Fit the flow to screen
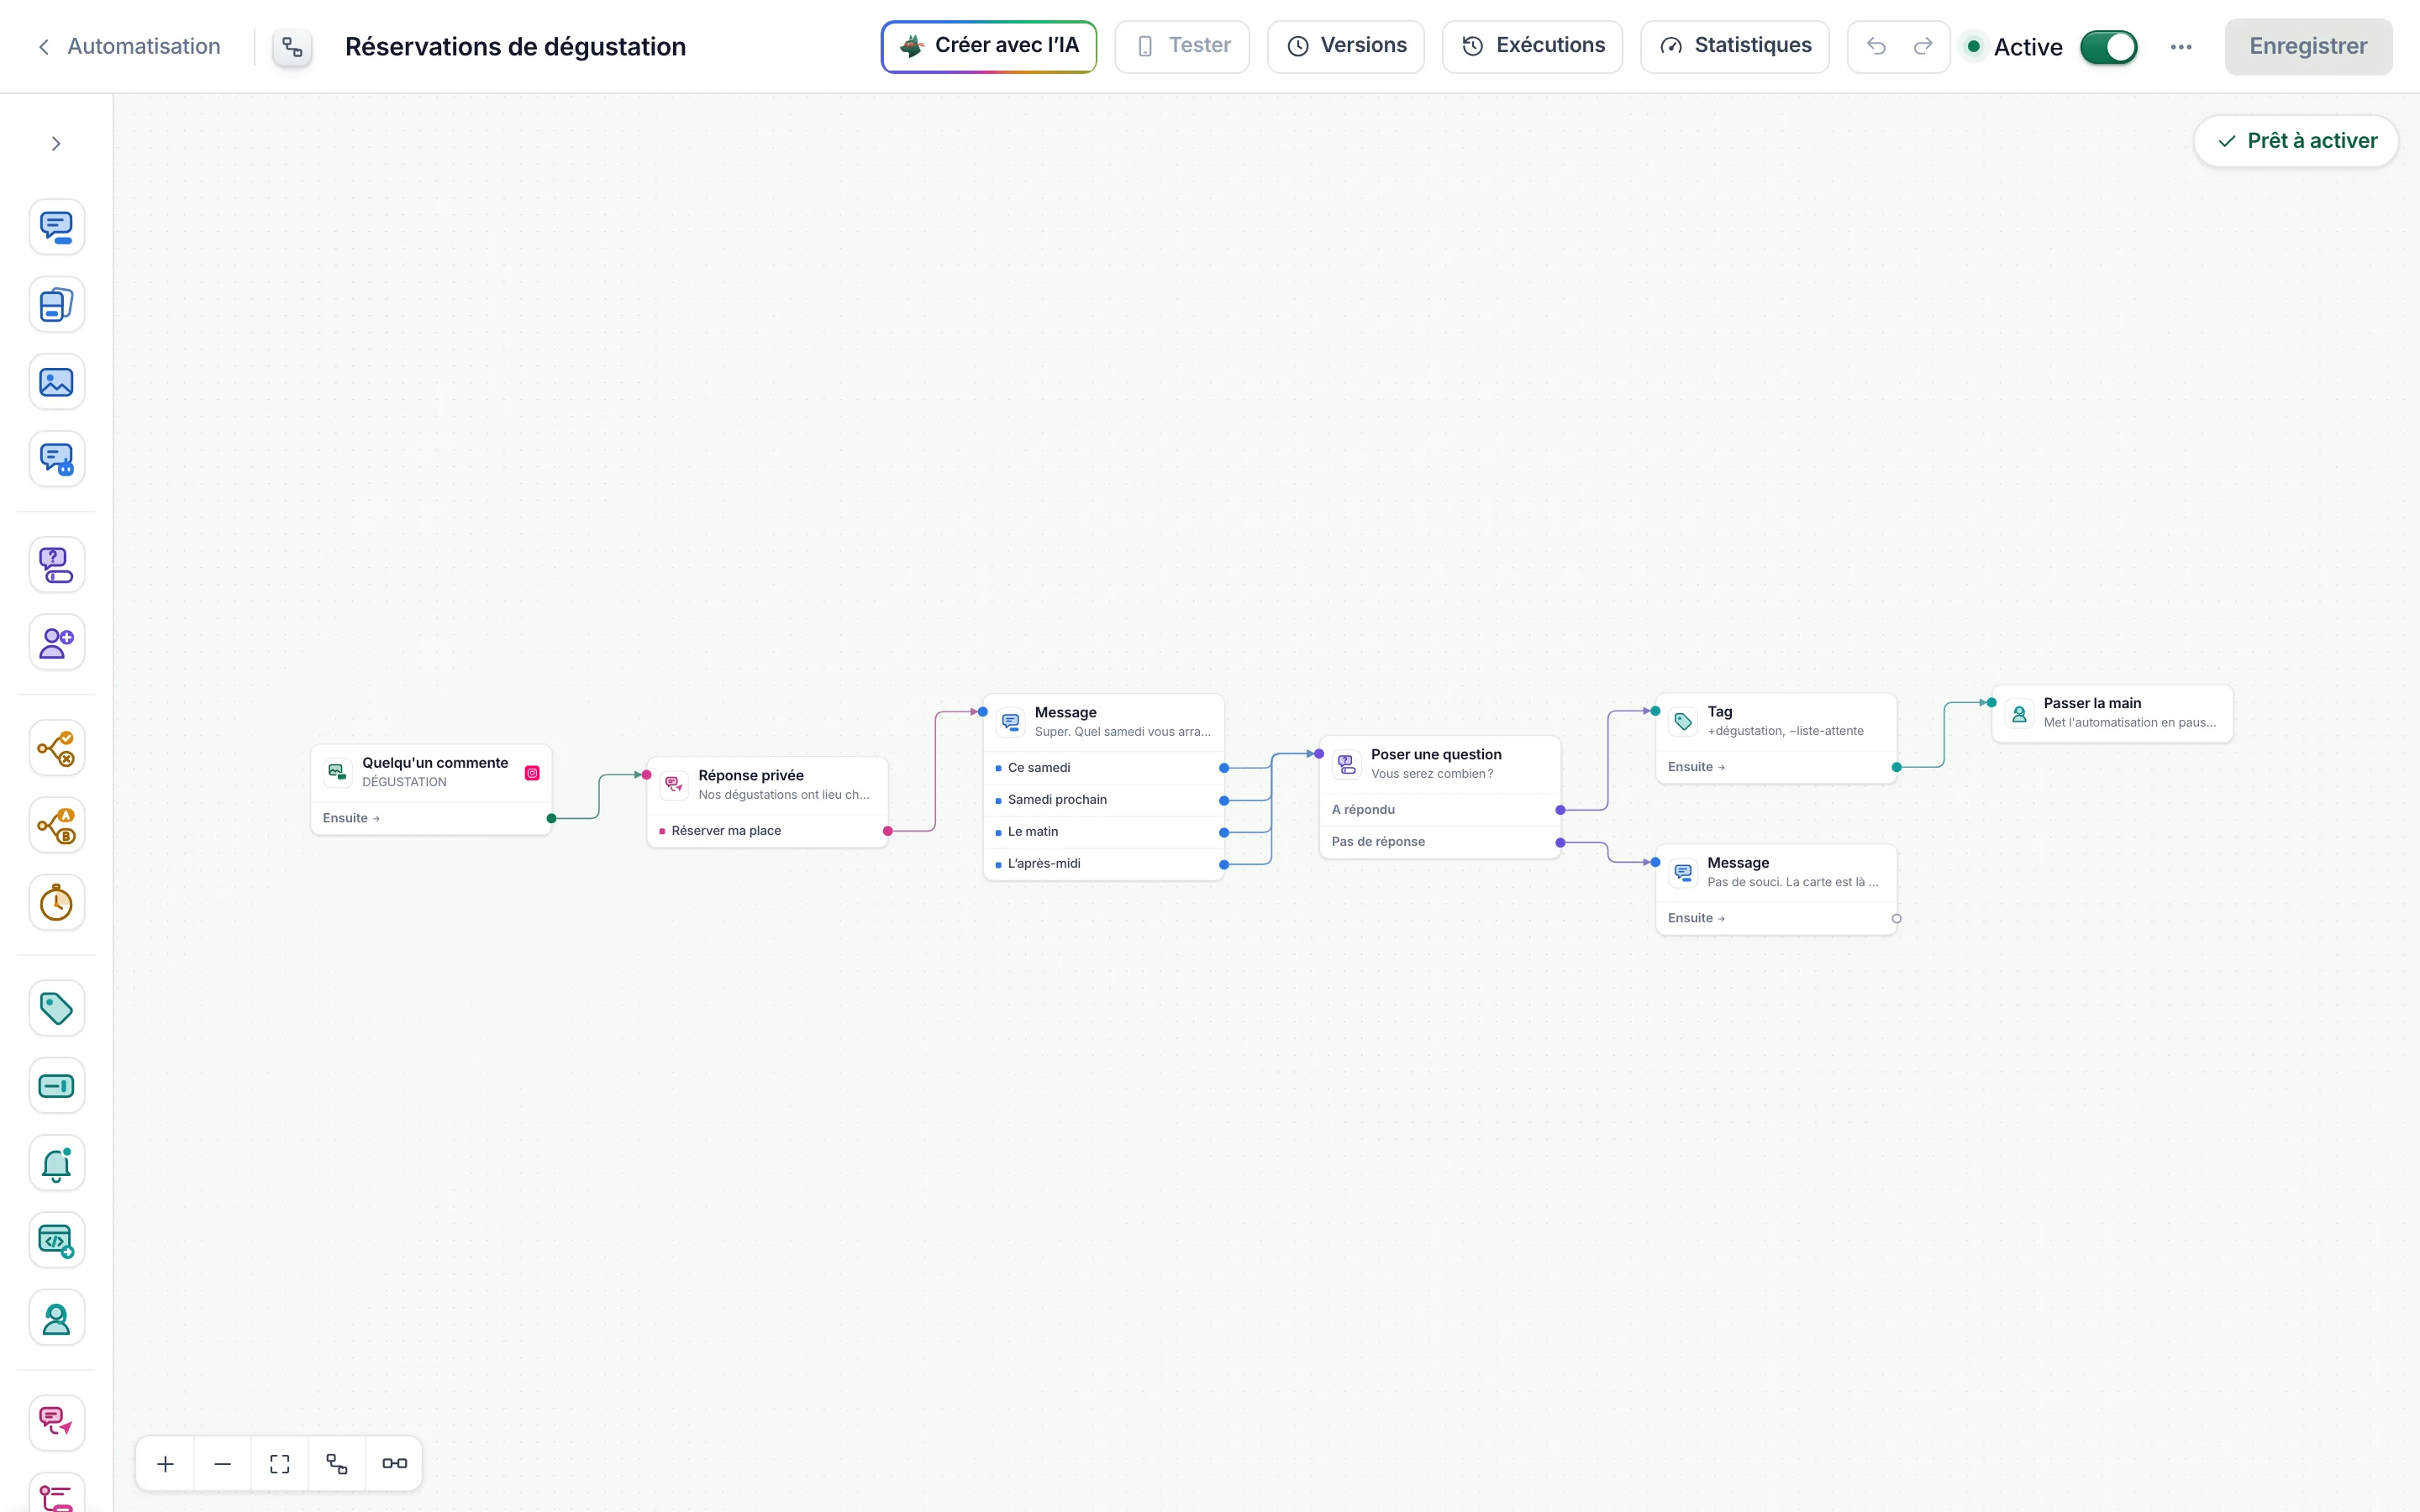The image size is (2420, 1512). 280,1464
